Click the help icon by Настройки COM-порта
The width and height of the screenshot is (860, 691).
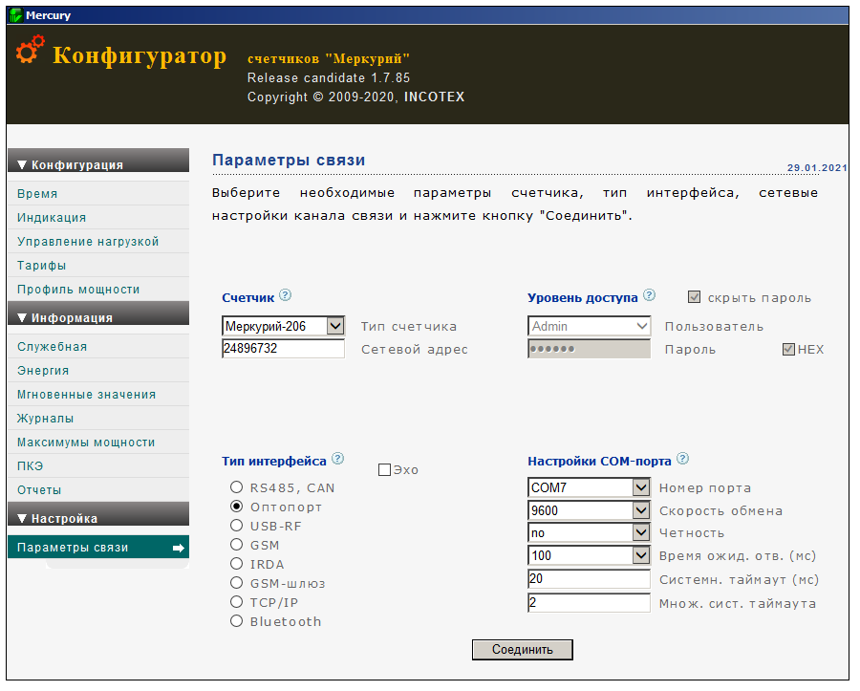(682, 459)
